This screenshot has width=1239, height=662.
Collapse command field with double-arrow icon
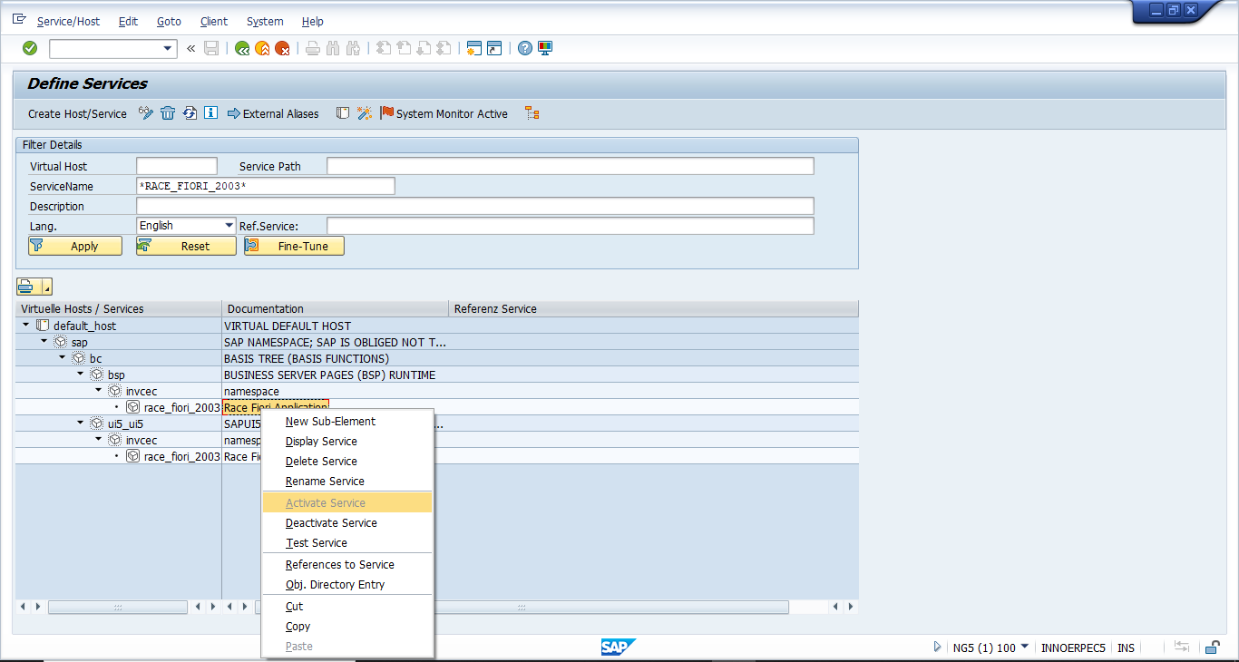click(x=190, y=49)
